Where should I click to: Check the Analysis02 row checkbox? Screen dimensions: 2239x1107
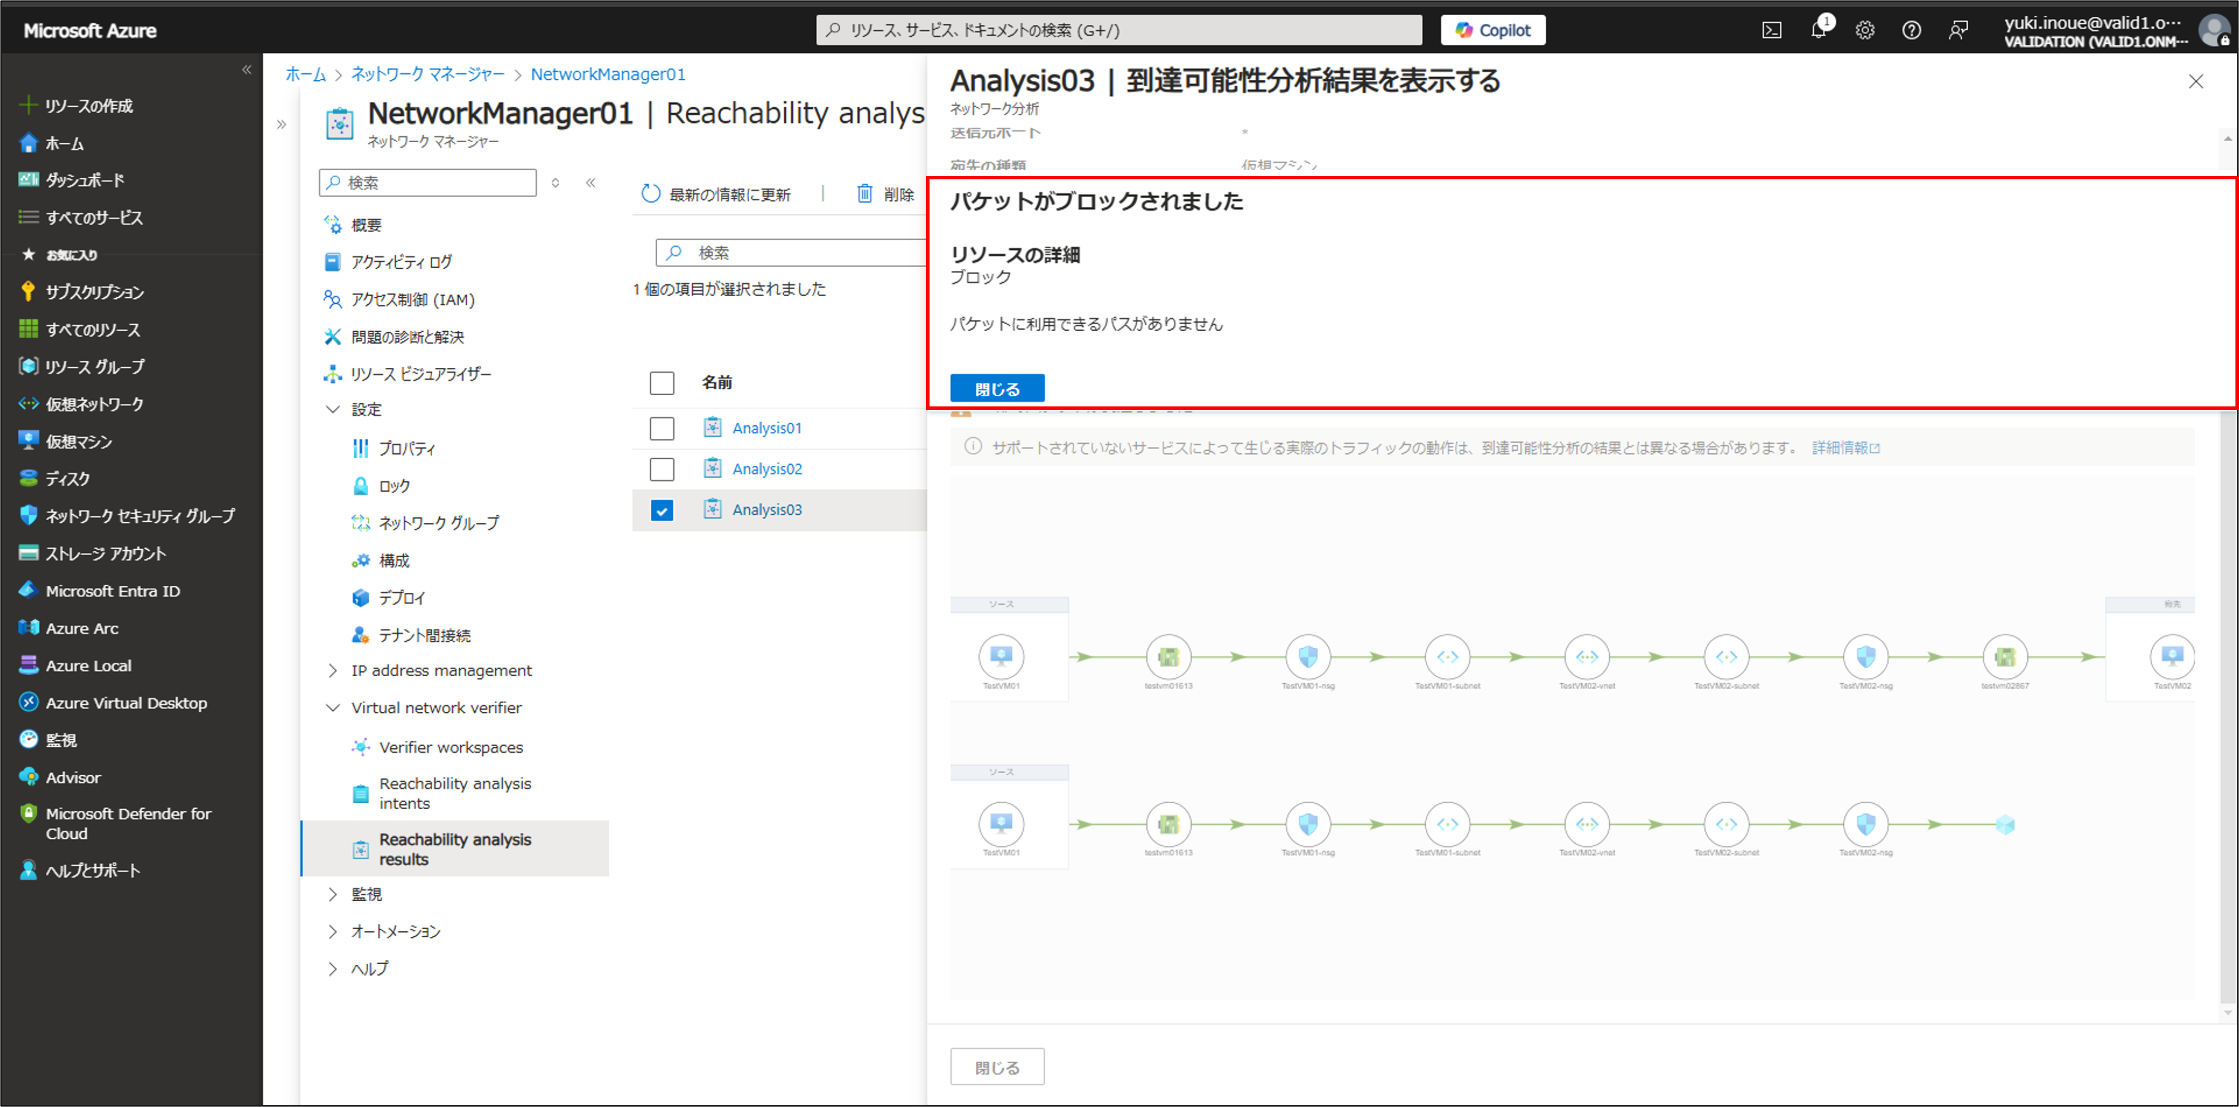(x=662, y=469)
